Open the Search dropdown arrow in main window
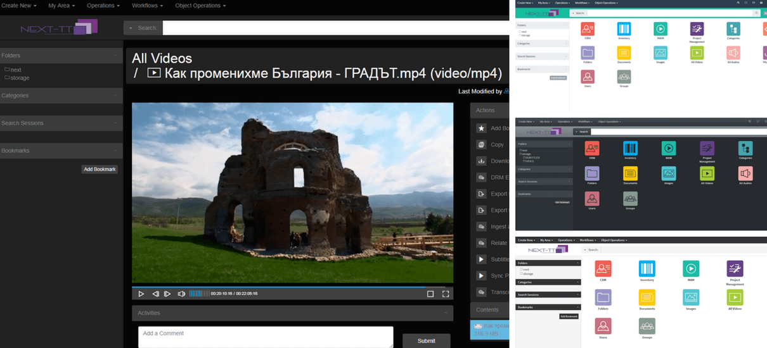The height and width of the screenshot is (348, 767). pos(130,28)
